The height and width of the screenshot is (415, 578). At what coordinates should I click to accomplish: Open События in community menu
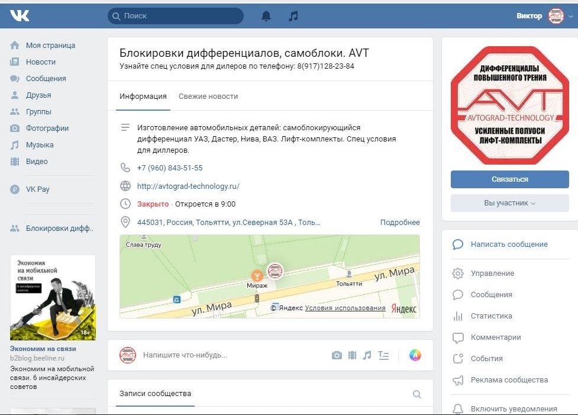[x=486, y=359]
